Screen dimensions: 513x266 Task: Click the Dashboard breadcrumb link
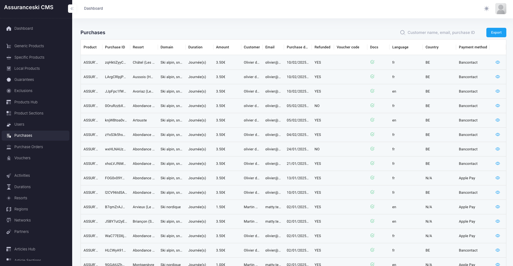pos(93,8)
